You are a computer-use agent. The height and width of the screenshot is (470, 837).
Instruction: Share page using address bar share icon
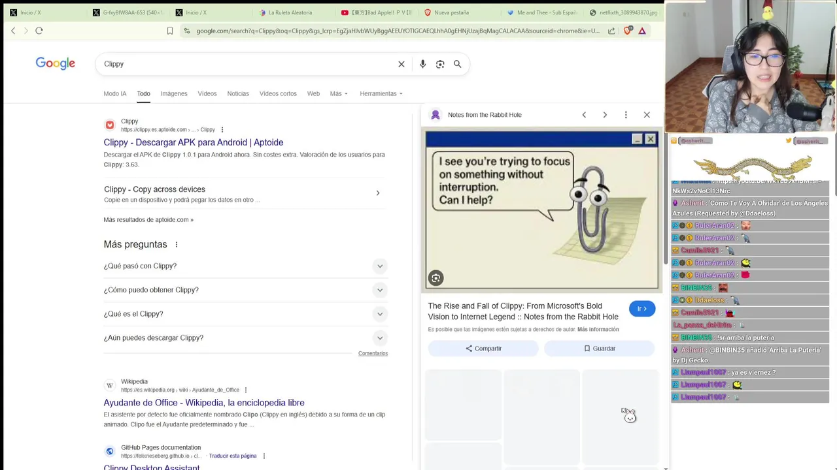point(611,31)
